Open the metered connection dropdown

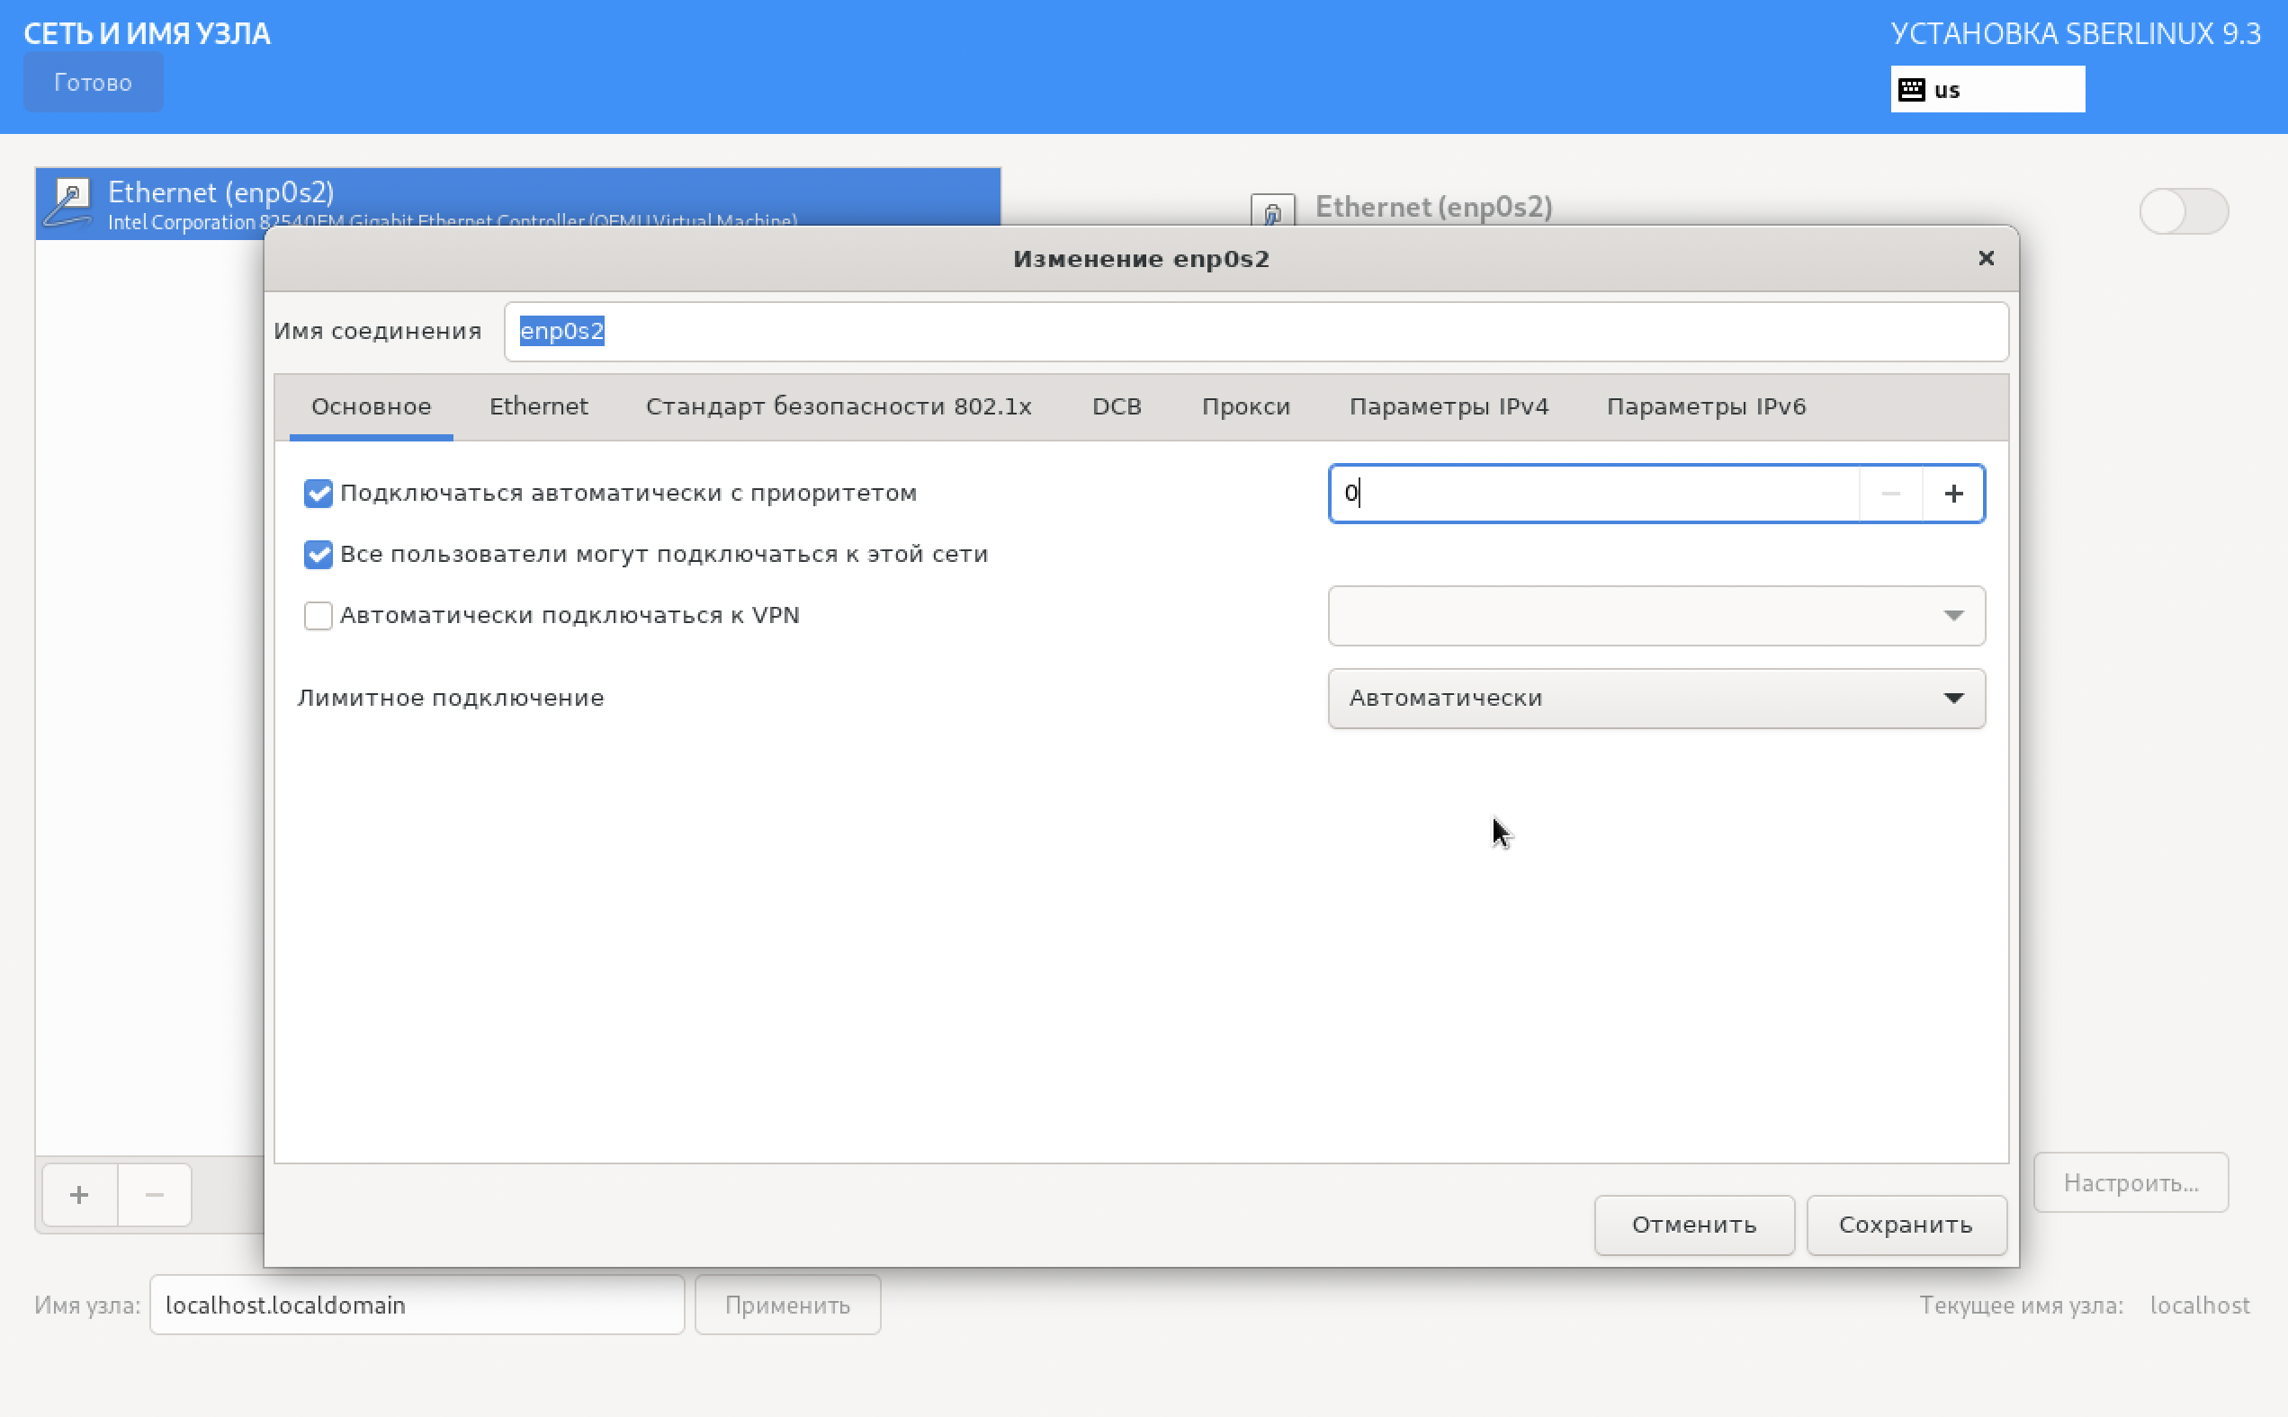[x=1655, y=699]
